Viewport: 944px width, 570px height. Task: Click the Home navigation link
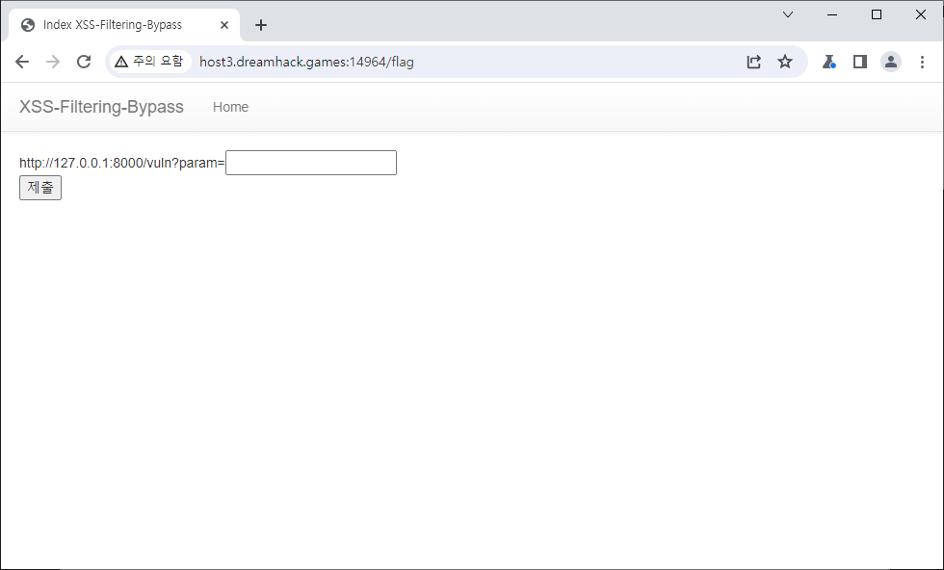[x=230, y=107]
